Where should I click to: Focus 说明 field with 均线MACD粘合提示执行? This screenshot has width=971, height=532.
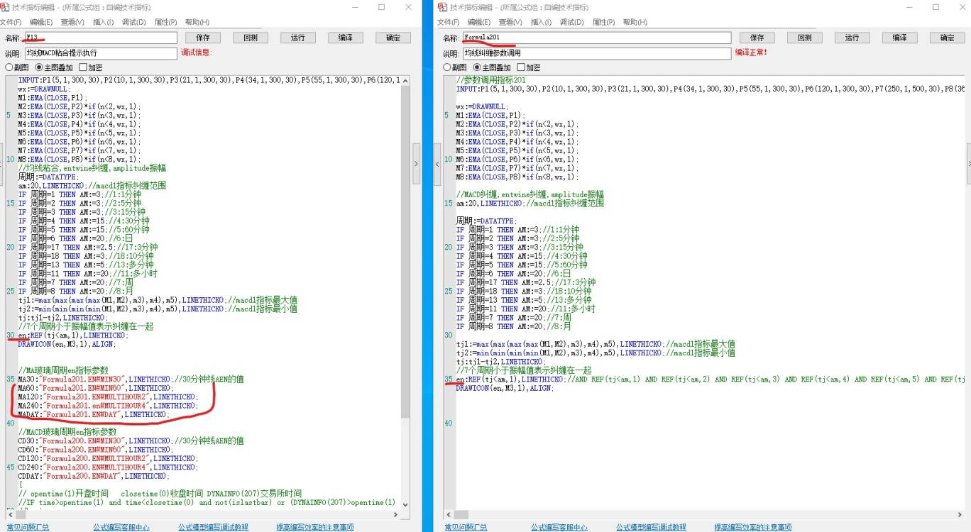(100, 53)
